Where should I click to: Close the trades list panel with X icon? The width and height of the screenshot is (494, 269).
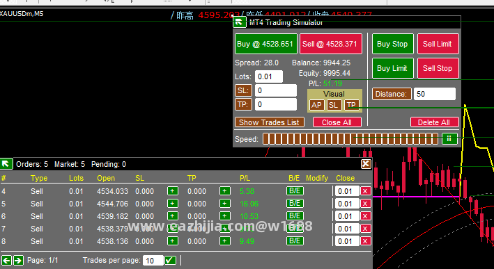[366, 164]
